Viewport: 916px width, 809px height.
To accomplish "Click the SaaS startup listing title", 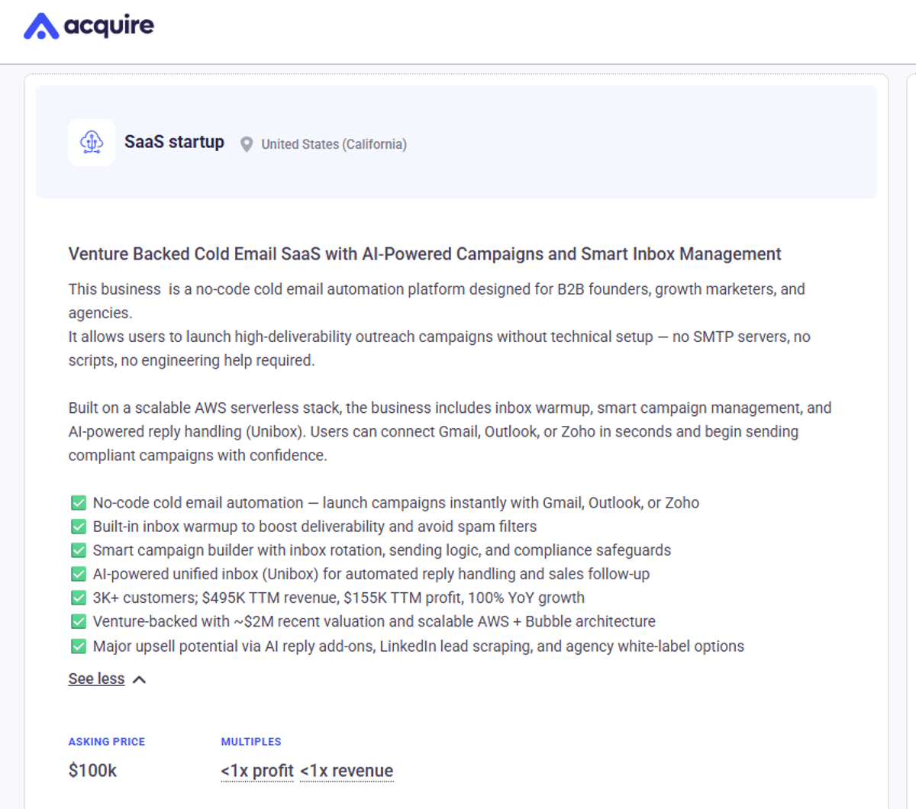I will click(174, 142).
